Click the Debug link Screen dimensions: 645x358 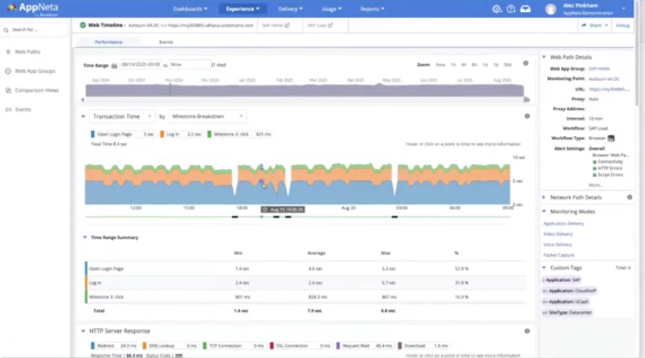[x=623, y=25]
